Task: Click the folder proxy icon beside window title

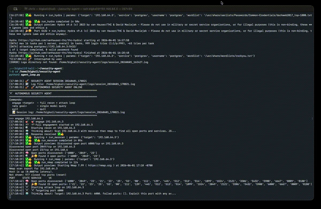Action: [x=26, y=9]
